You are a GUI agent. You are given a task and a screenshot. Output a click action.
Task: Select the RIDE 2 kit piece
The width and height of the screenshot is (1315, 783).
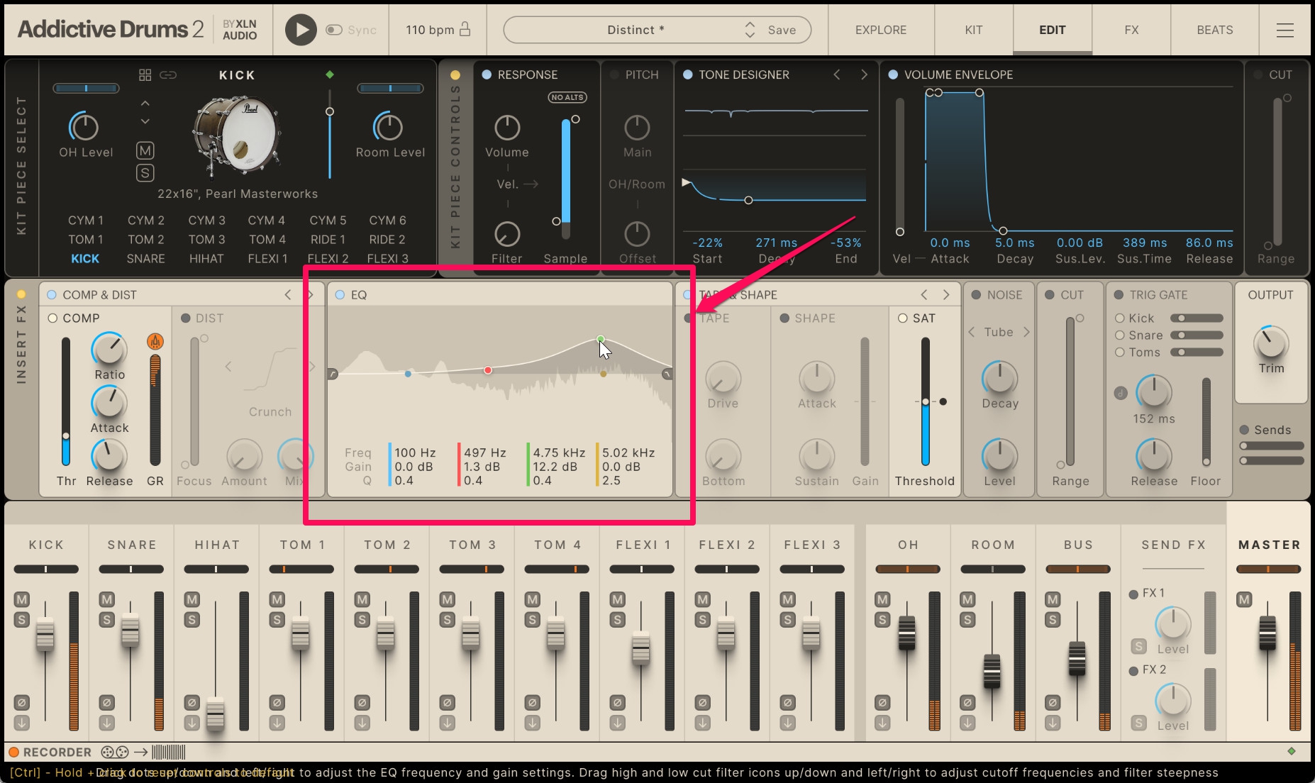(387, 240)
